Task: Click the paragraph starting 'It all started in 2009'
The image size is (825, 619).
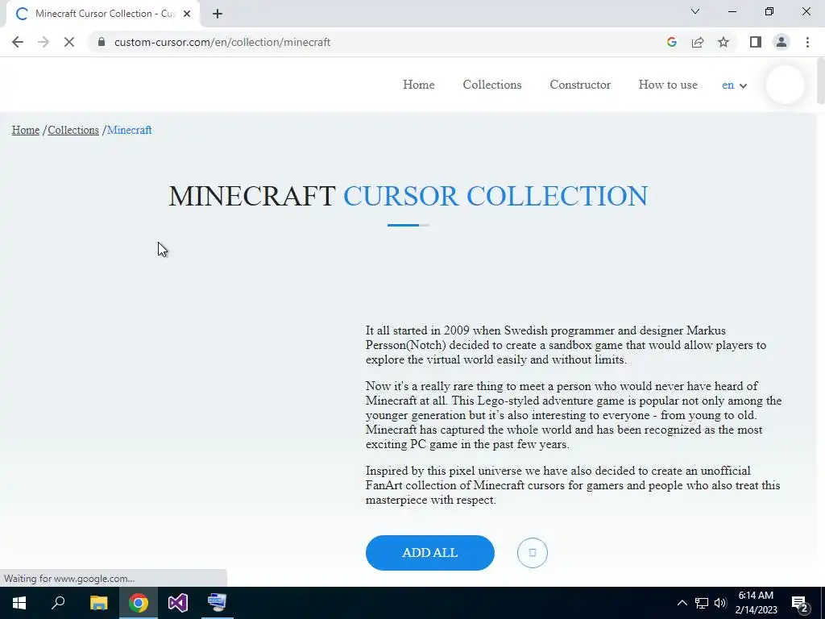Action: [566, 345]
